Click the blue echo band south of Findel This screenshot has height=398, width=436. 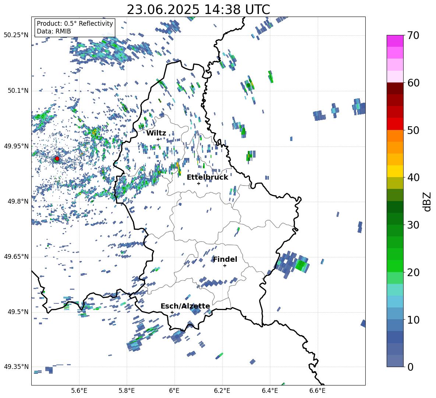(x=213, y=283)
